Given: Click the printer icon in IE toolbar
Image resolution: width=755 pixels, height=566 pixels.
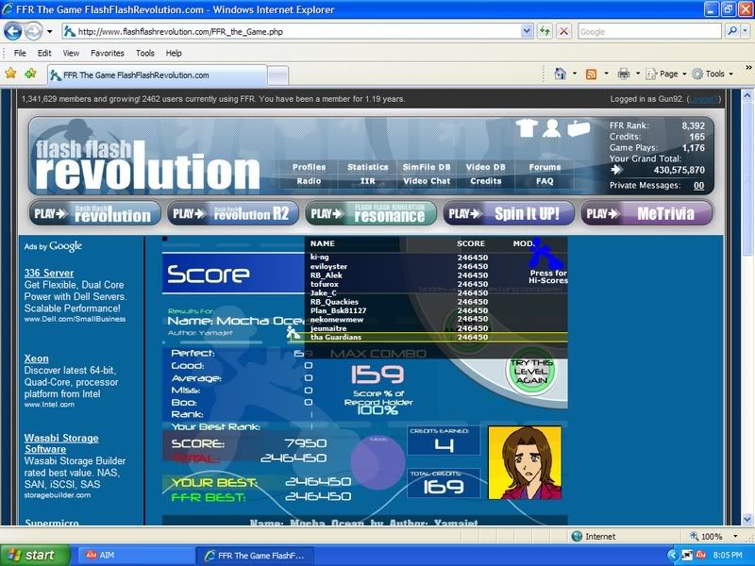Looking at the screenshot, I should tap(623, 74).
